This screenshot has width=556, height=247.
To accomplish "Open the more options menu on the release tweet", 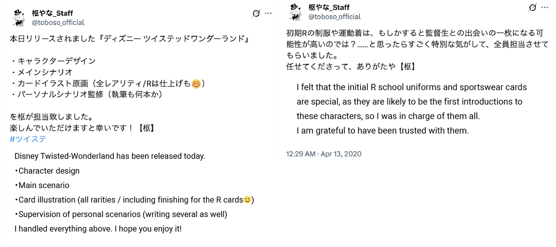I will [268, 13].
